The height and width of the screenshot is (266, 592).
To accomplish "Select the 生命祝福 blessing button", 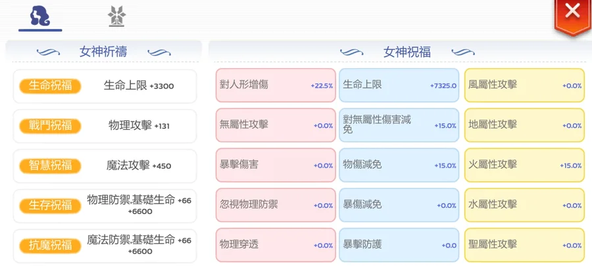I will (50, 86).
